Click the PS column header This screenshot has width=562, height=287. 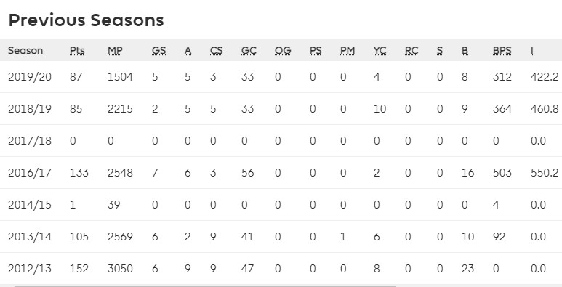[x=316, y=51]
